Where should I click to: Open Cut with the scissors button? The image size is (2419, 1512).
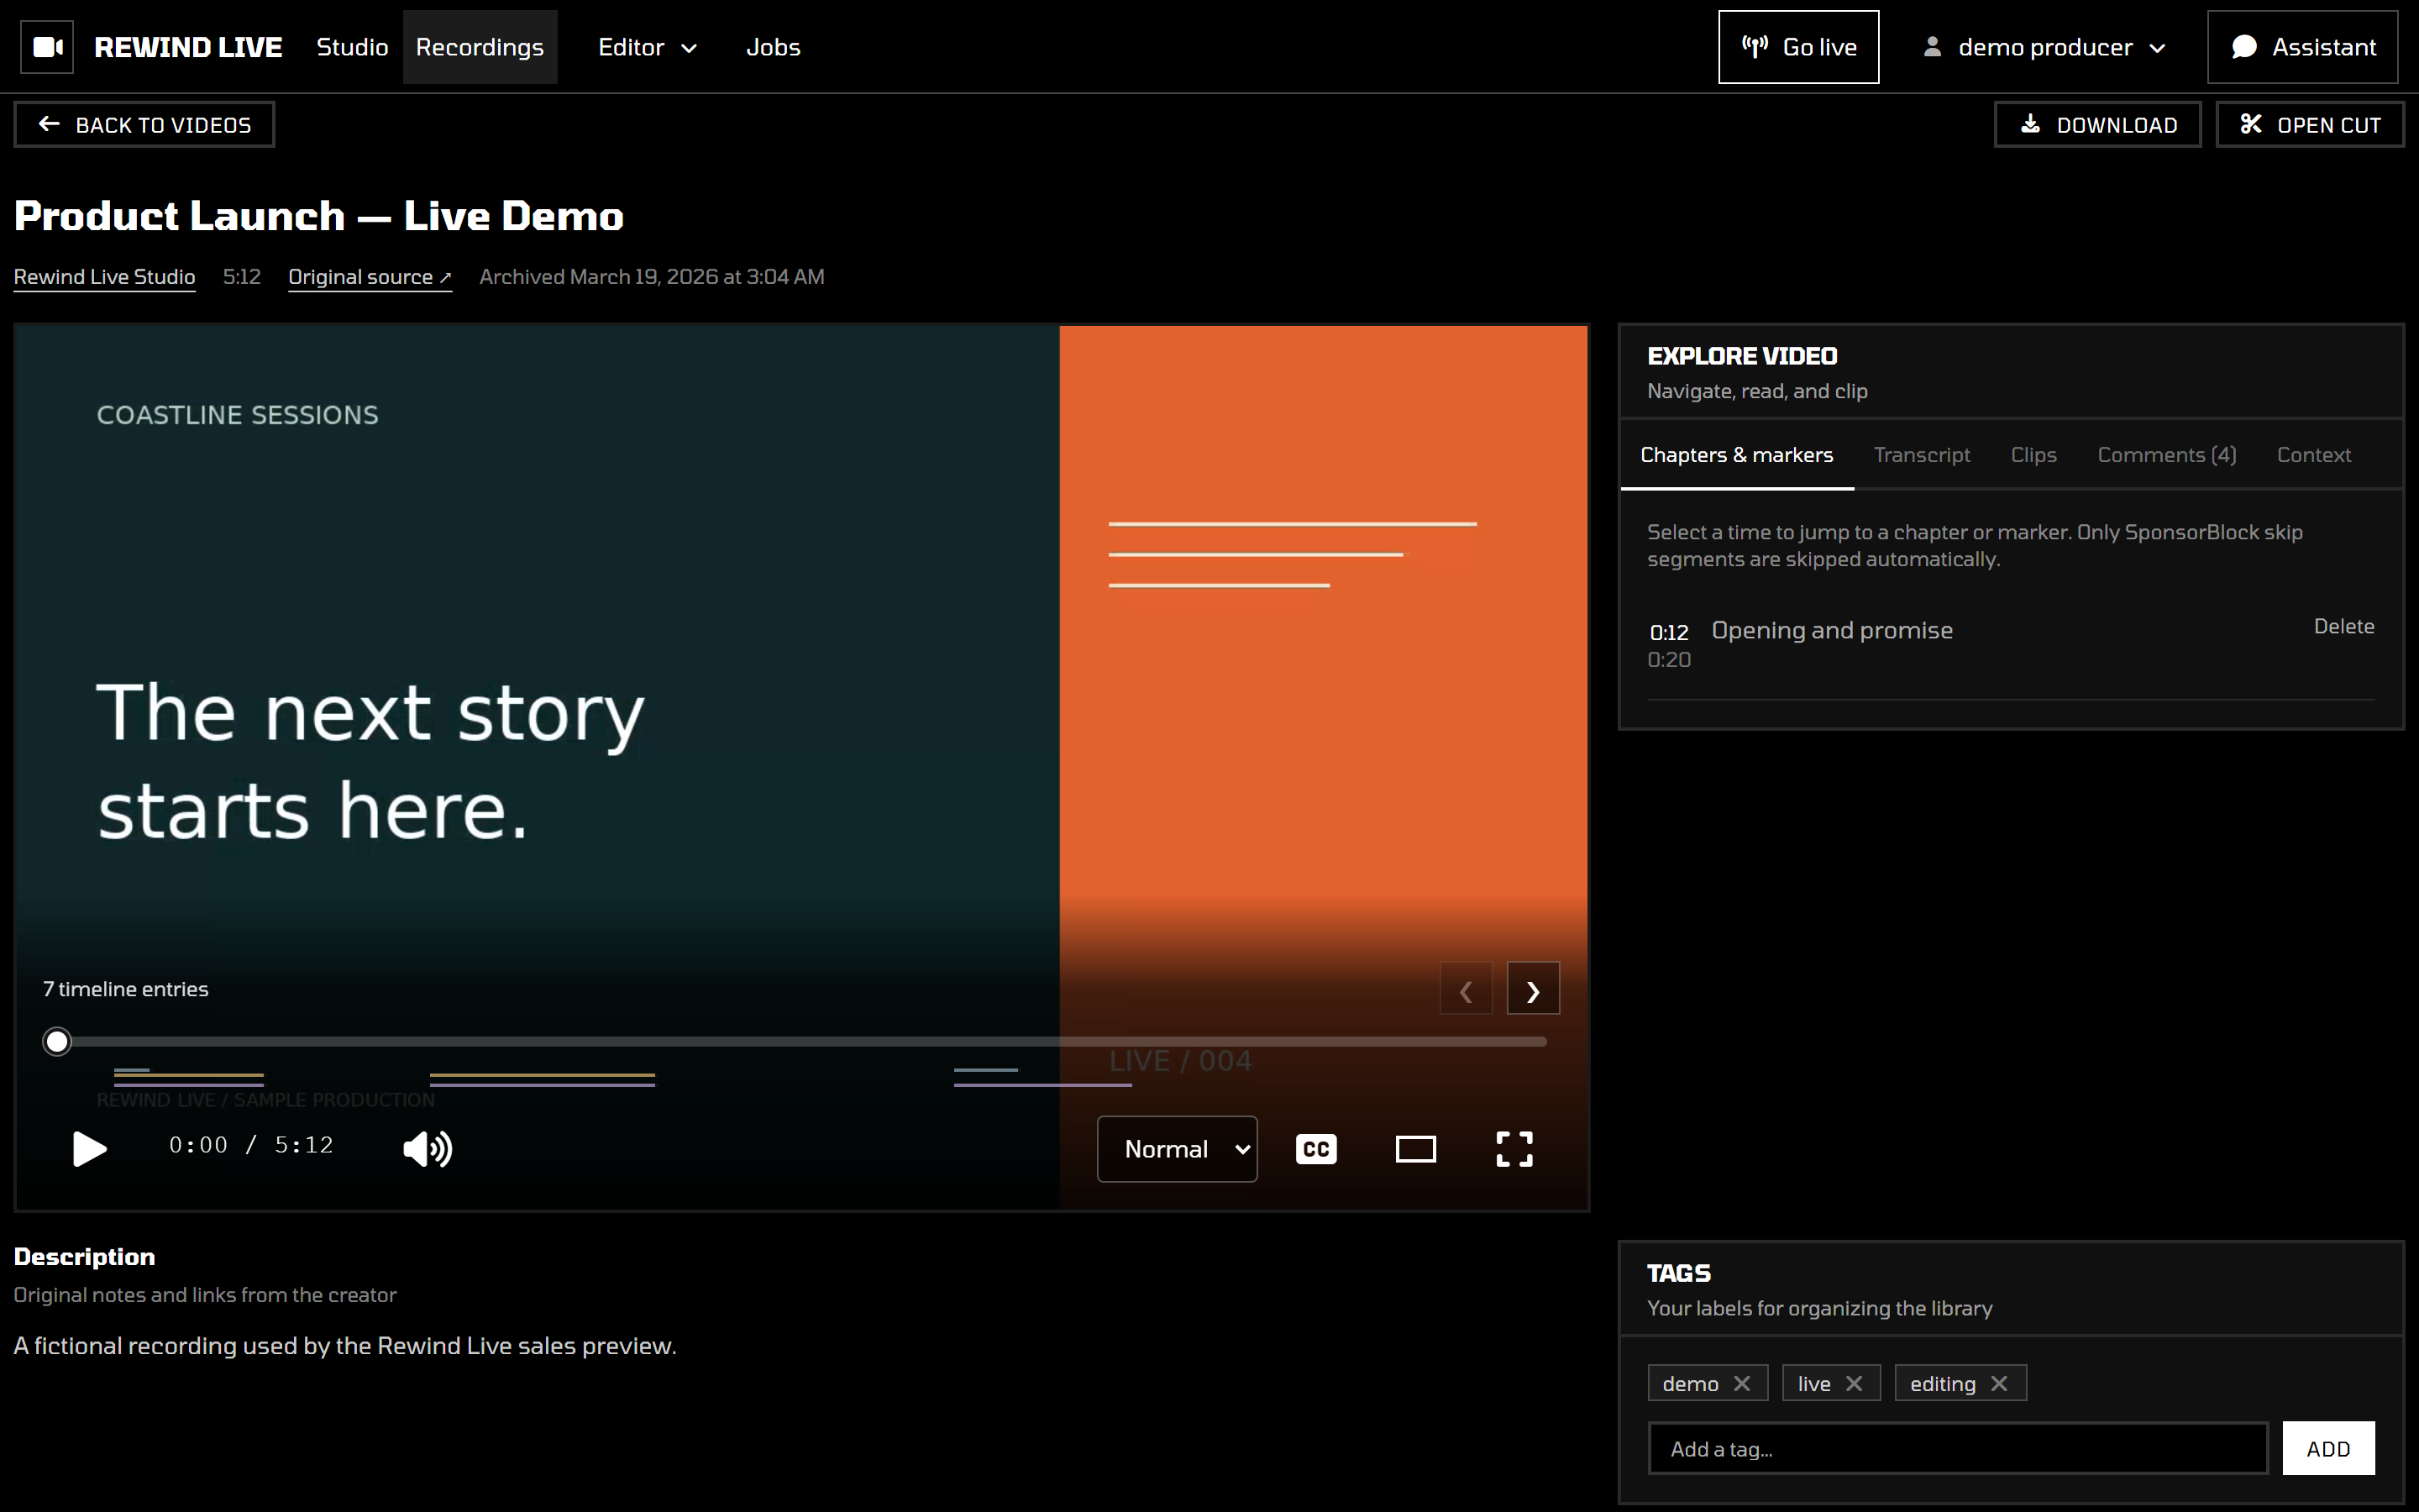coord(2310,125)
